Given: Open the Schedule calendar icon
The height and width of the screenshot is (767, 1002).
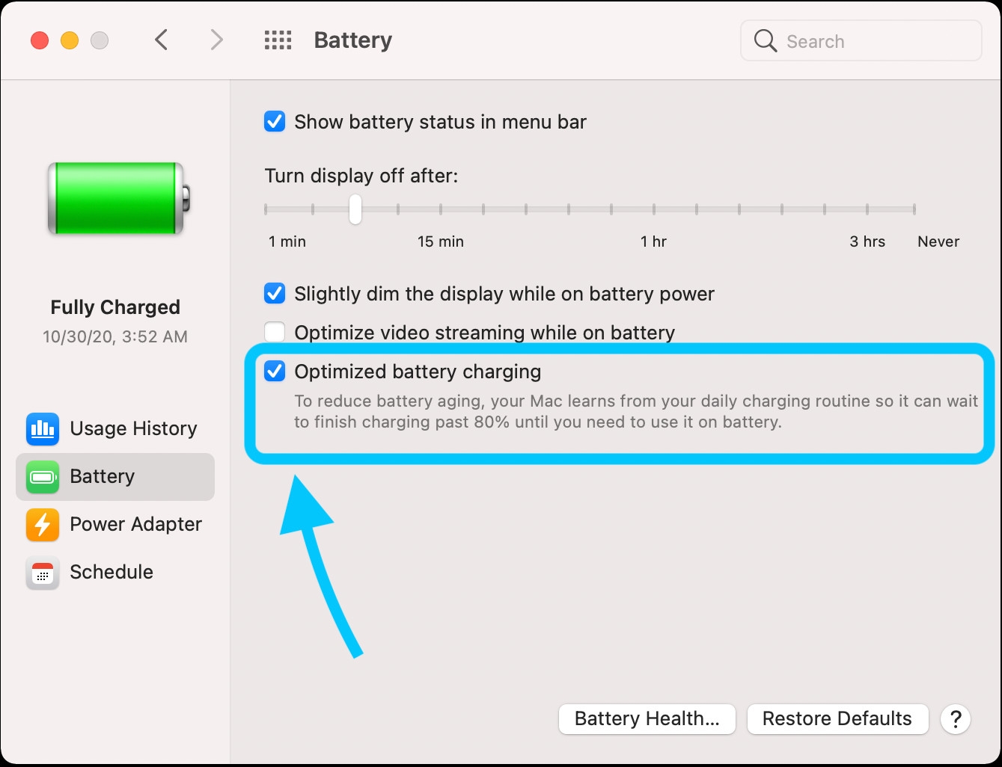Looking at the screenshot, I should pyautogui.click(x=43, y=573).
